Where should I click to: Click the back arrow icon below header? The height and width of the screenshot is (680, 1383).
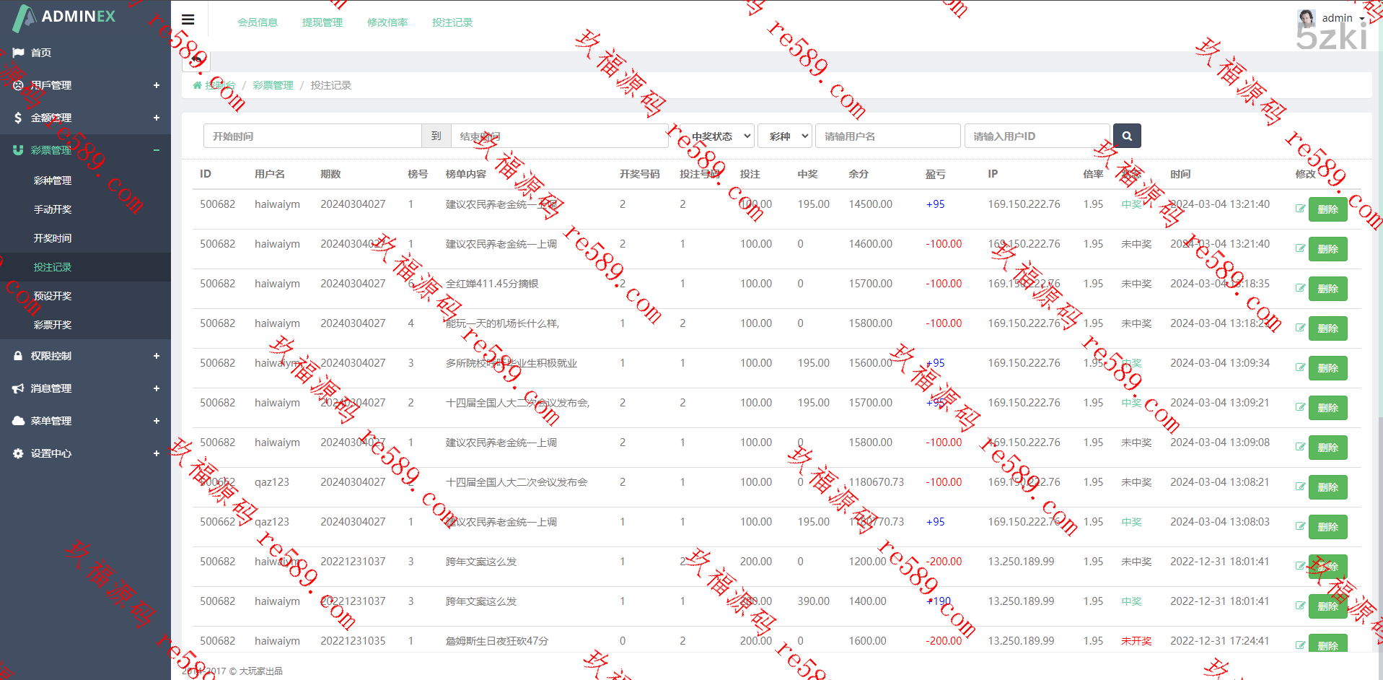click(196, 60)
